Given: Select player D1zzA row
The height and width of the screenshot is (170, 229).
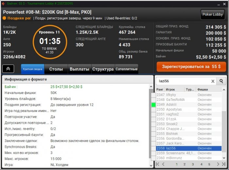Looking at the screenshot, I should click(x=189, y=119).
